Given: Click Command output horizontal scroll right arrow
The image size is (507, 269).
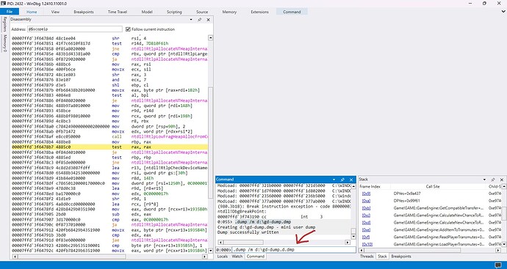Looking at the screenshot, I should tap(348, 242).
